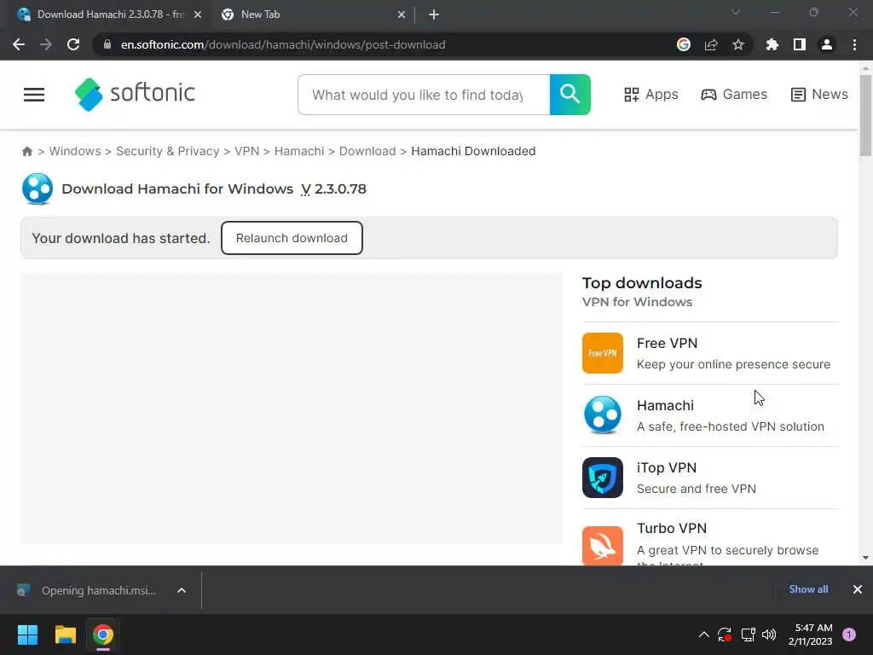Screen dimensions: 873x655
Task: Open the Chrome profile icon
Action: 827,44
